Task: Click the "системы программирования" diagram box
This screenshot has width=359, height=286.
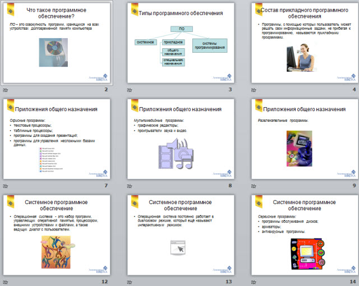Action: tap(209, 45)
